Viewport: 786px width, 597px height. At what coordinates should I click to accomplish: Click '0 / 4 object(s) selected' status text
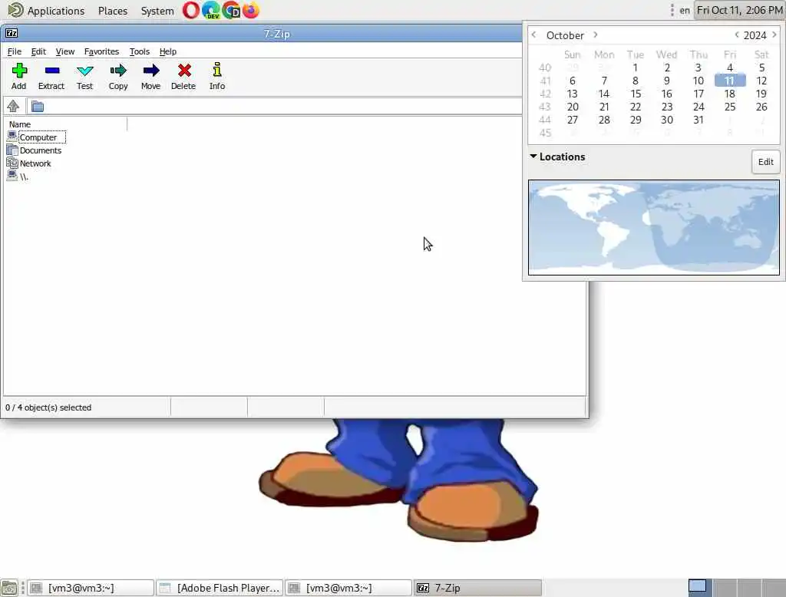coord(48,407)
